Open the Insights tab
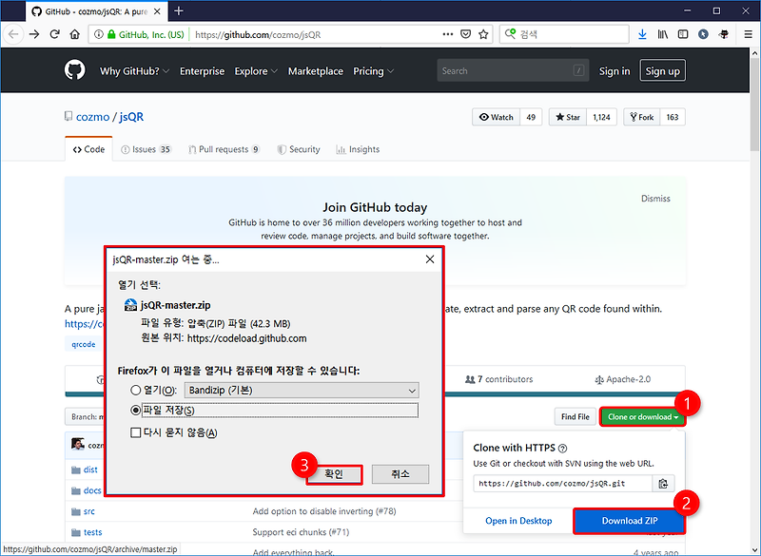This screenshot has width=761, height=556. [358, 149]
